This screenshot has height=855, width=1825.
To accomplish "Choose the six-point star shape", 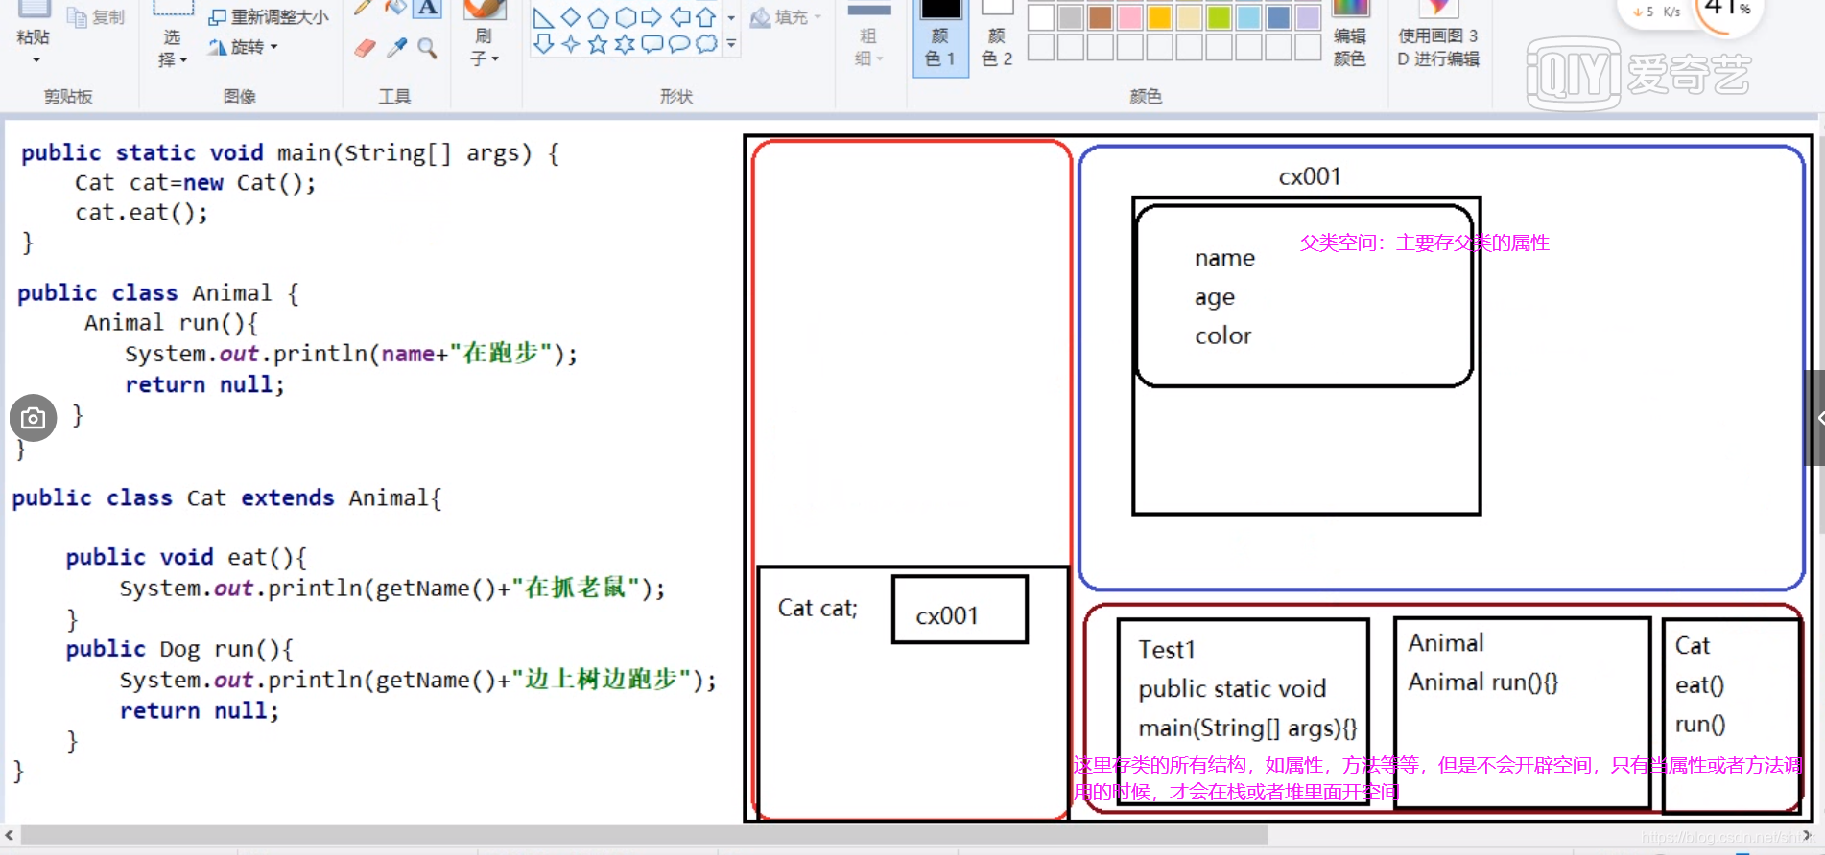I will click(x=625, y=44).
